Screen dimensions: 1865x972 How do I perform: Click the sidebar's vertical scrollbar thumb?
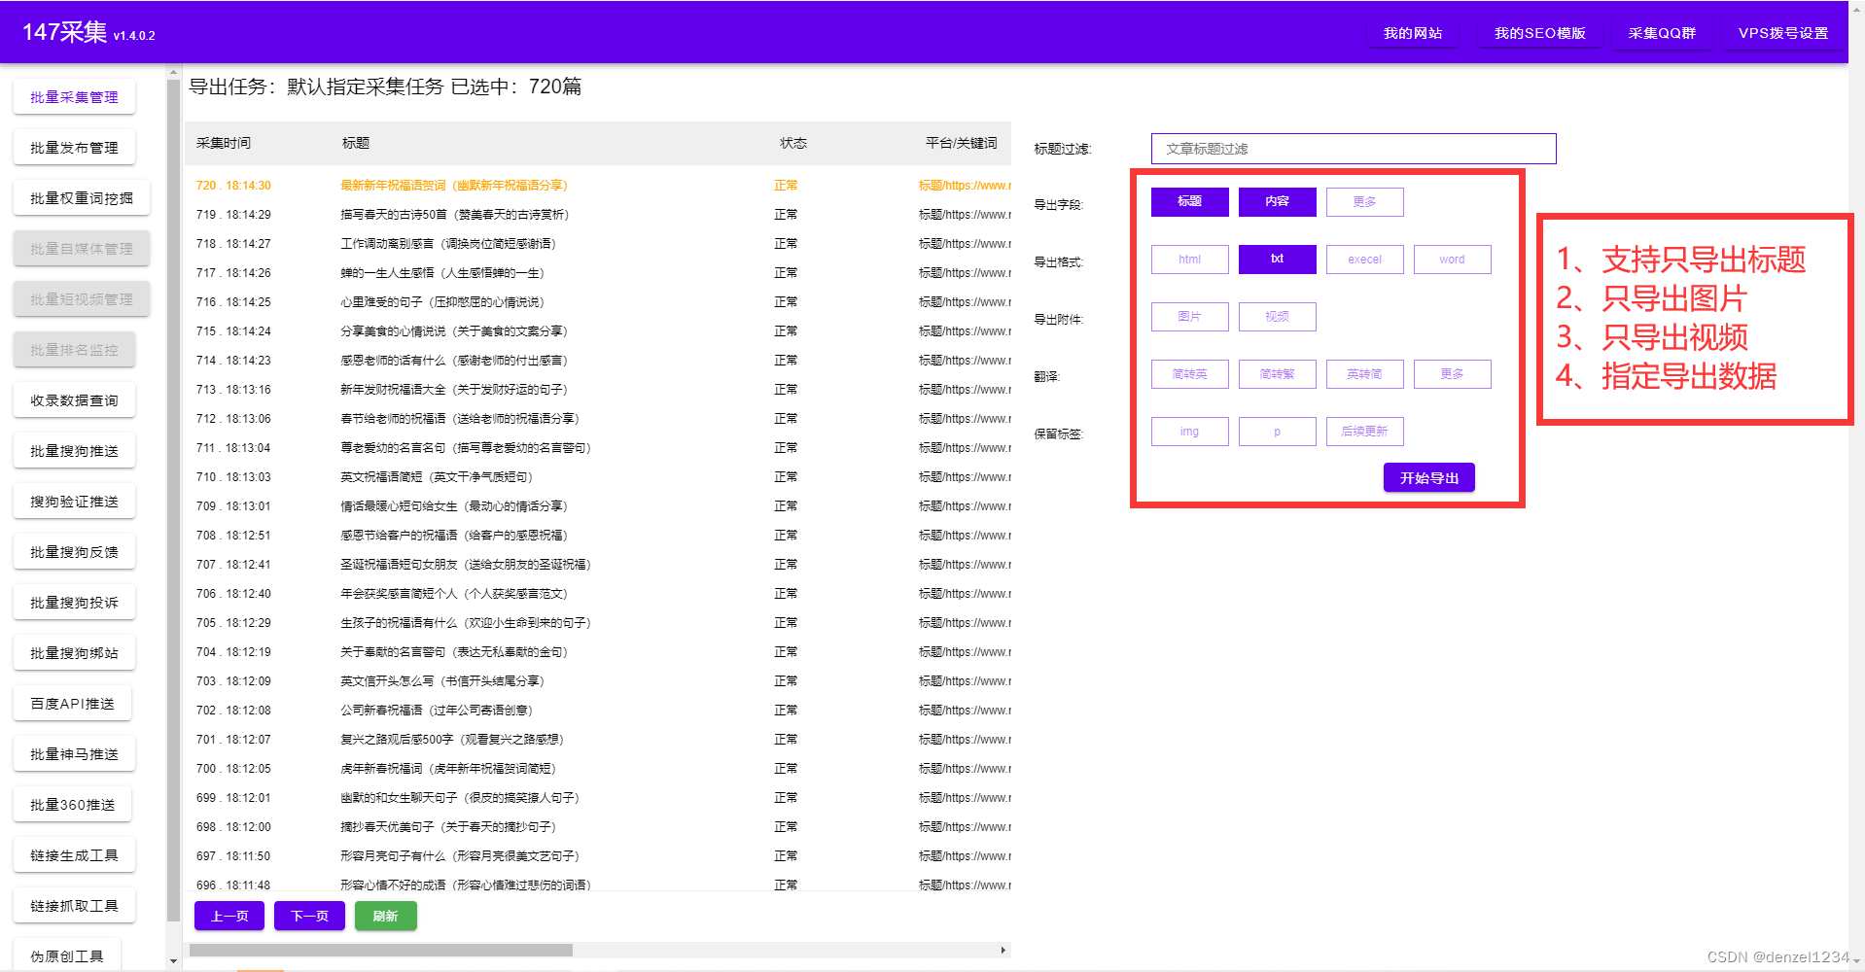pyautogui.click(x=173, y=501)
